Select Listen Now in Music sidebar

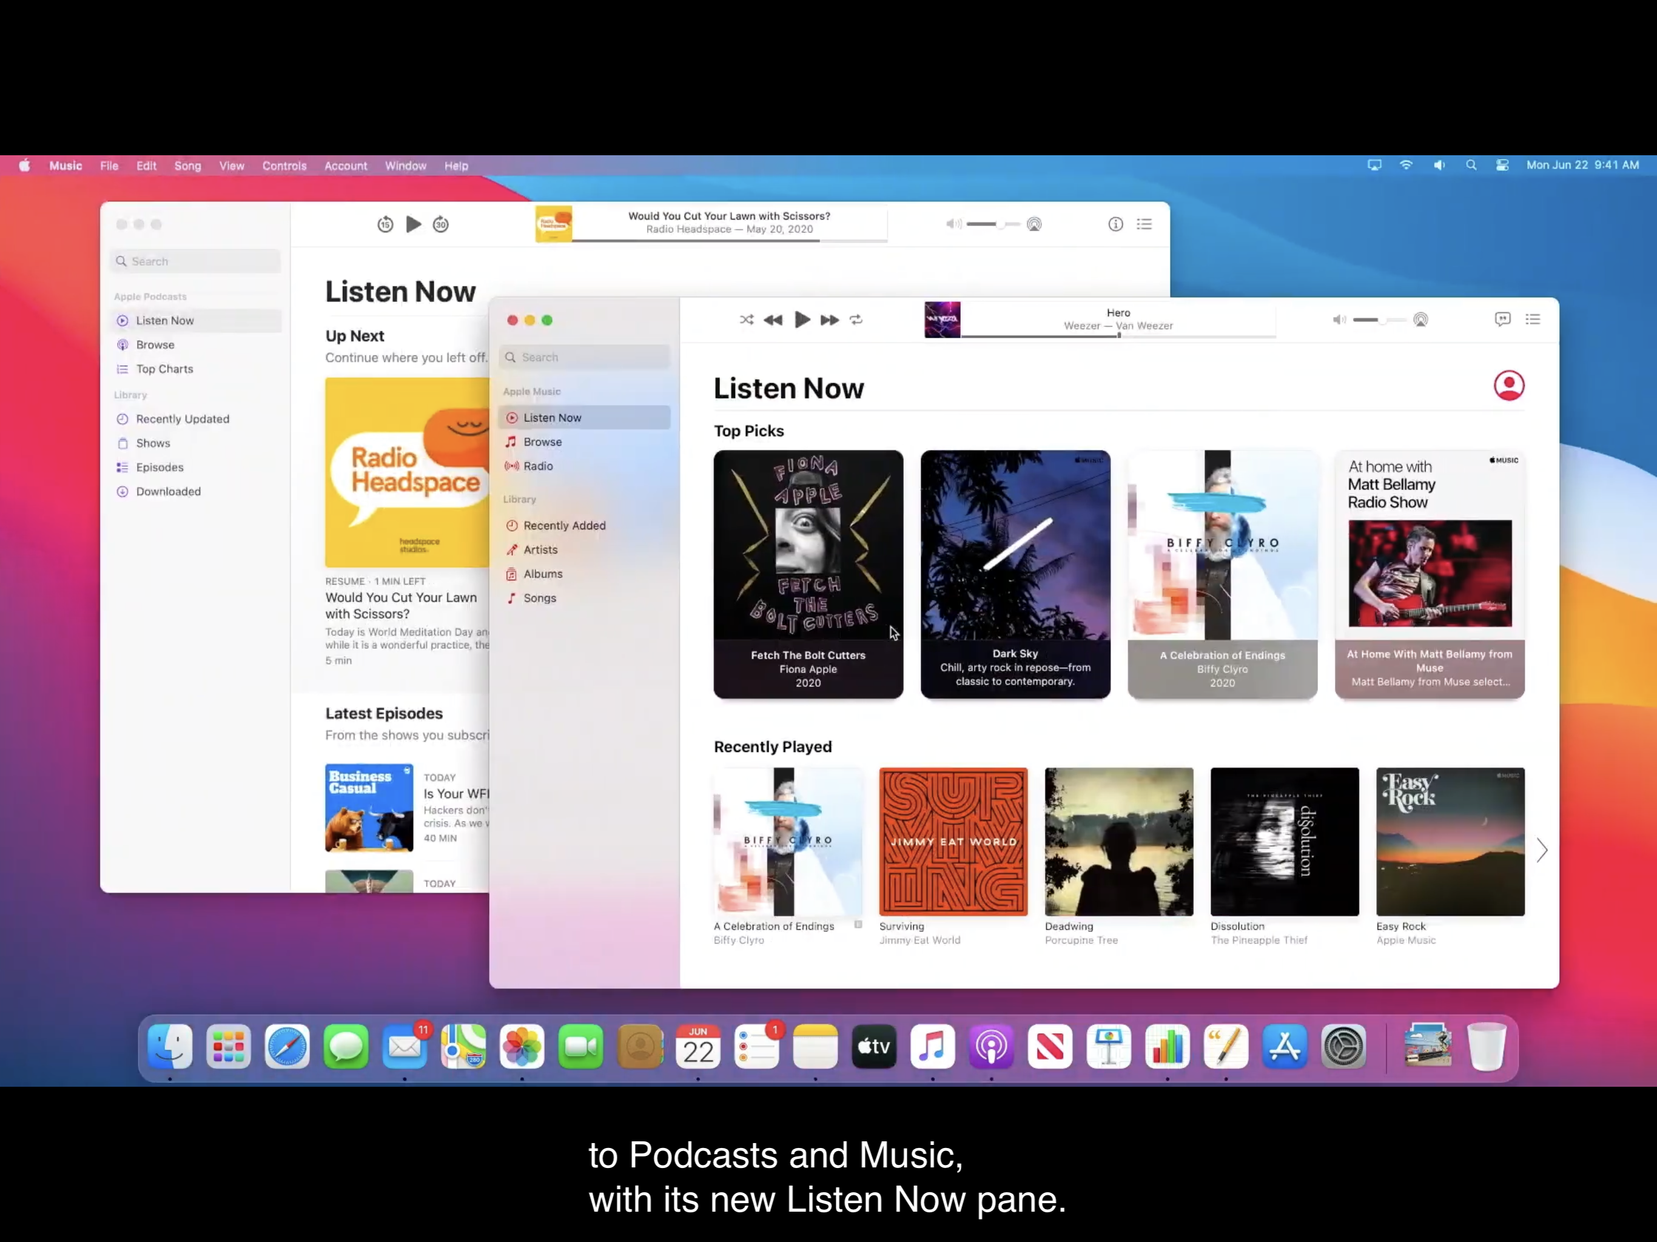(x=584, y=417)
